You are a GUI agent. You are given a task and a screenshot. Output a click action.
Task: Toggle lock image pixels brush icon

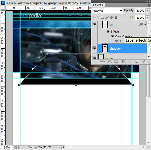click(107, 17)
